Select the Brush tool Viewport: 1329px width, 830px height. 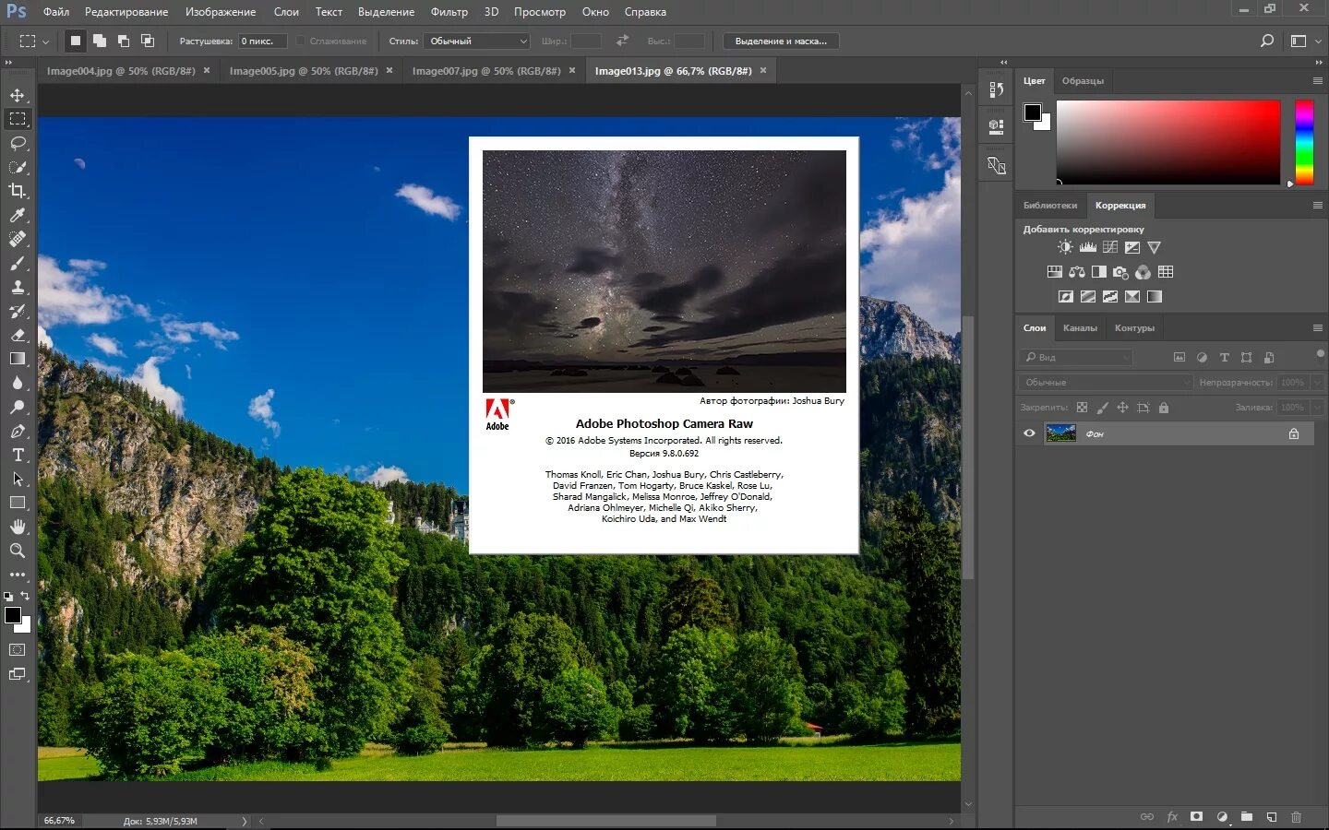pos(18,263)
